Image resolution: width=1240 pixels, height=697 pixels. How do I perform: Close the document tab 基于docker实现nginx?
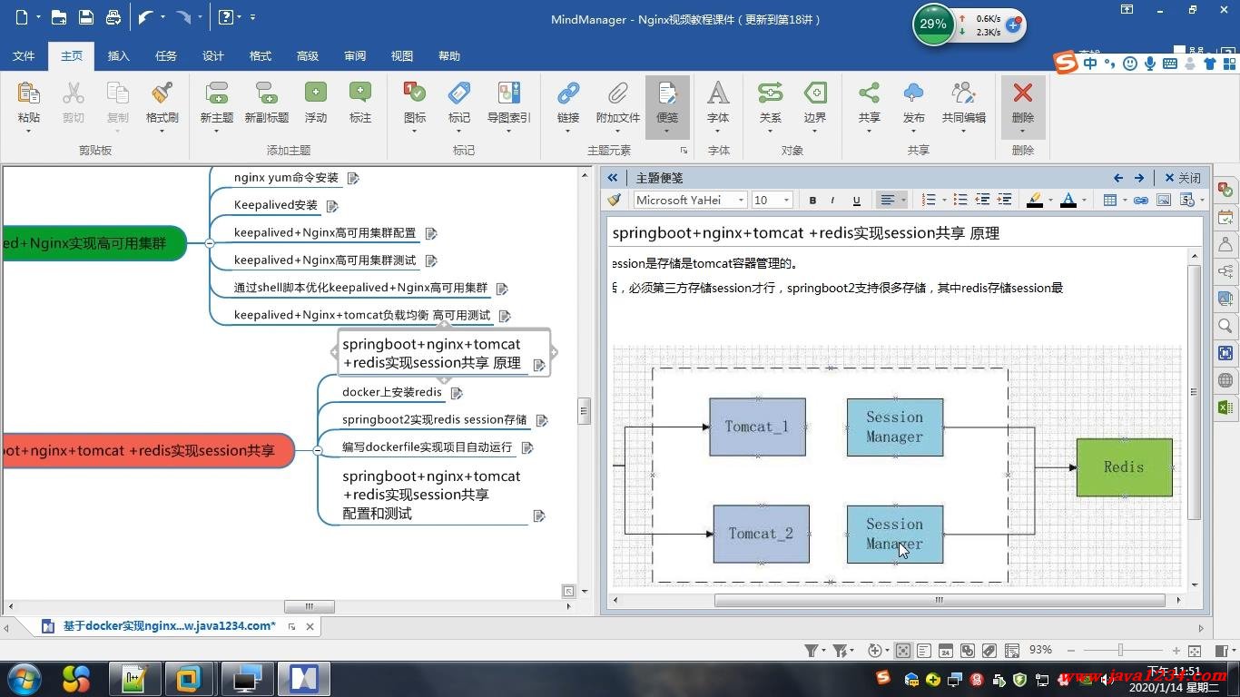pyautogui.click(x=310, y=626)
